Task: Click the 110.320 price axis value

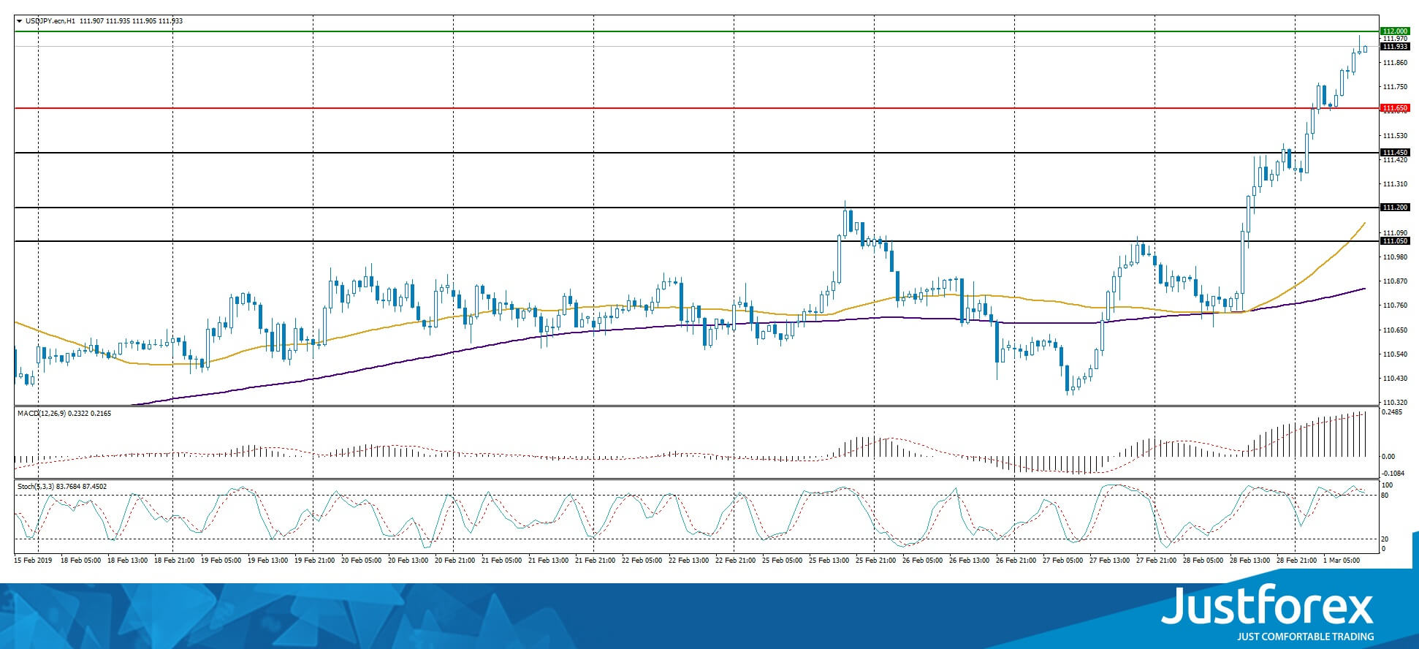Action: coord(1396,403)
